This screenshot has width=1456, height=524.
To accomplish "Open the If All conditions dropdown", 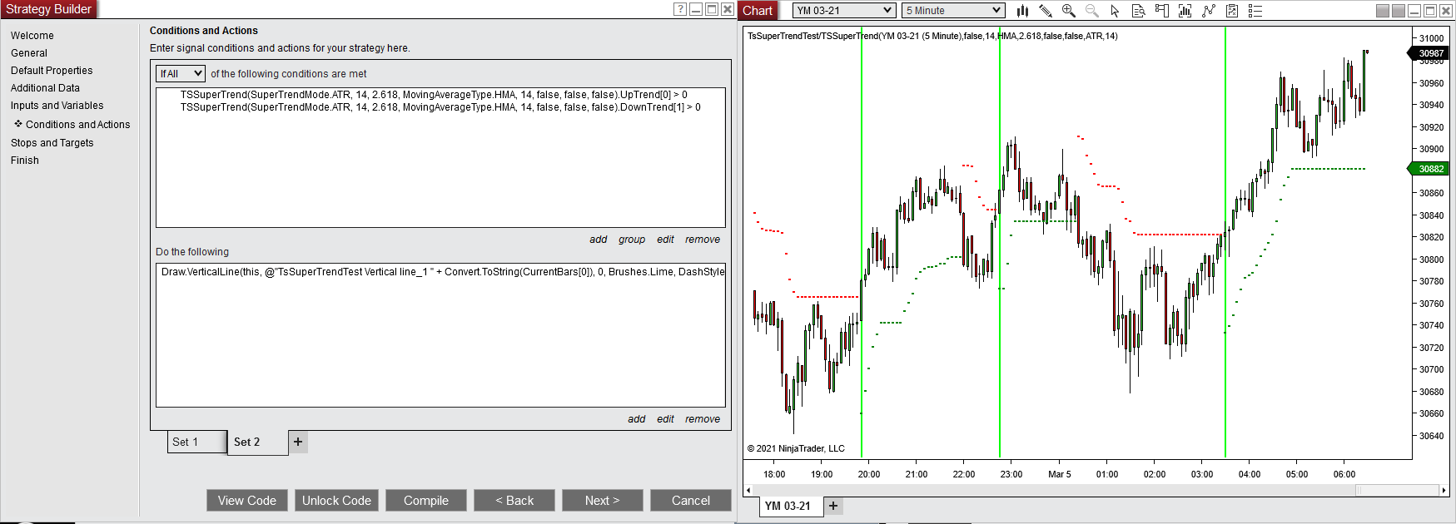I will pos(180,73).
